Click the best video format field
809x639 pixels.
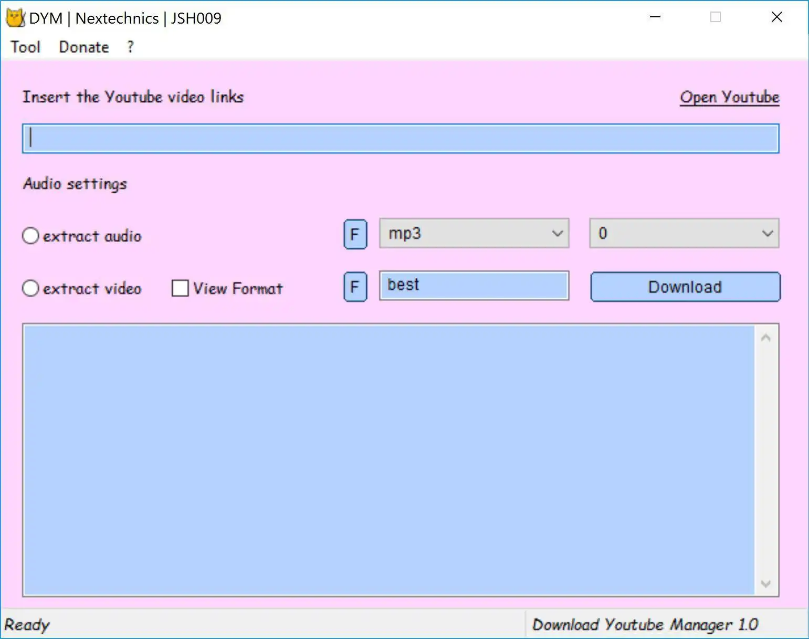[x=474, y=286]
